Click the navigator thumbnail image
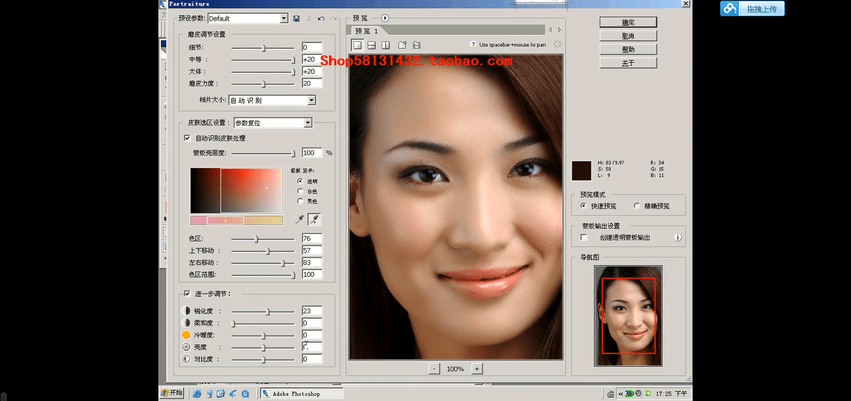This screenshot has width=851, height=401. tap(628, 316)
